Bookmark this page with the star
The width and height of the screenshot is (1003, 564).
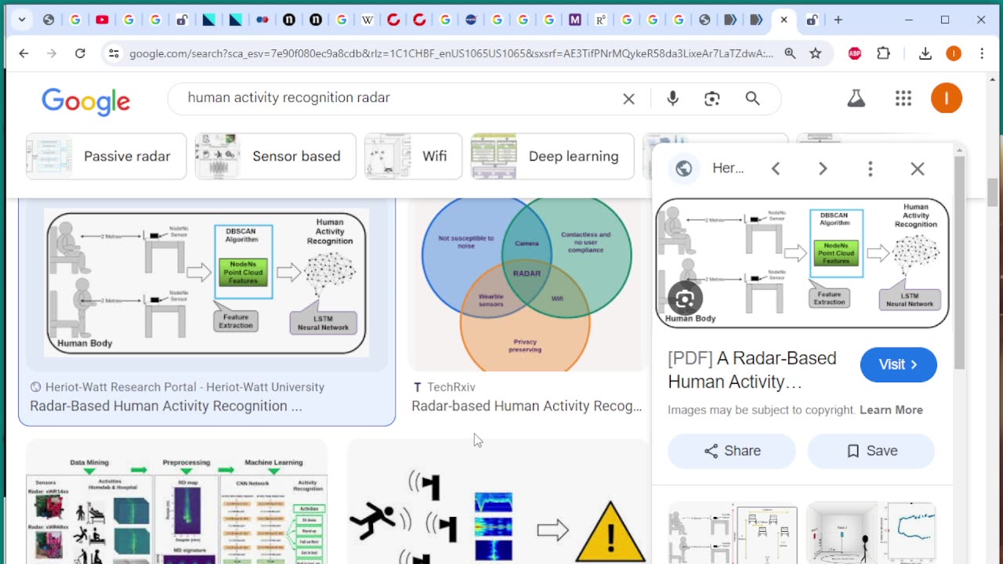click(816, 53)
